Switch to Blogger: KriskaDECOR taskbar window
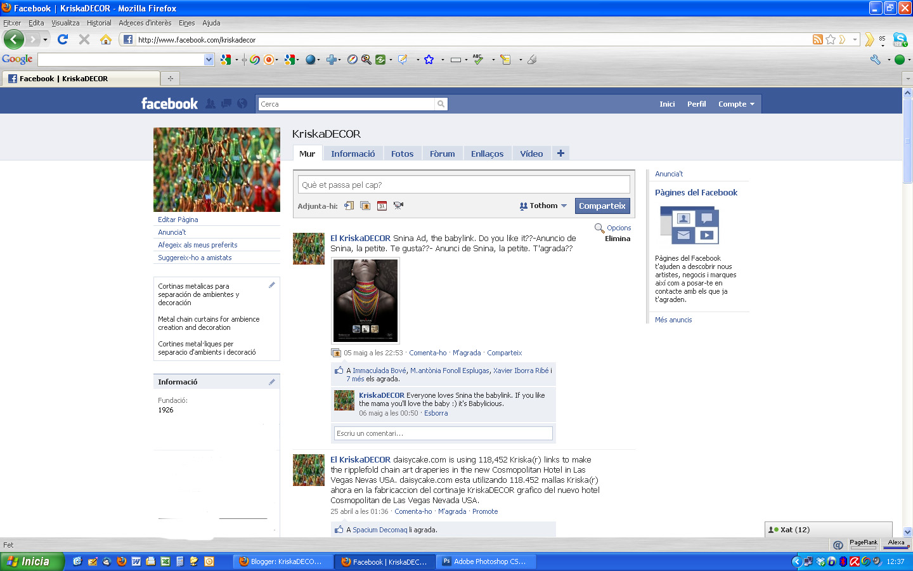 [x=284, y=561]
